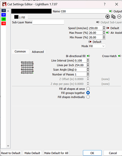Click the fill pattern preview image

coord(27,67)
